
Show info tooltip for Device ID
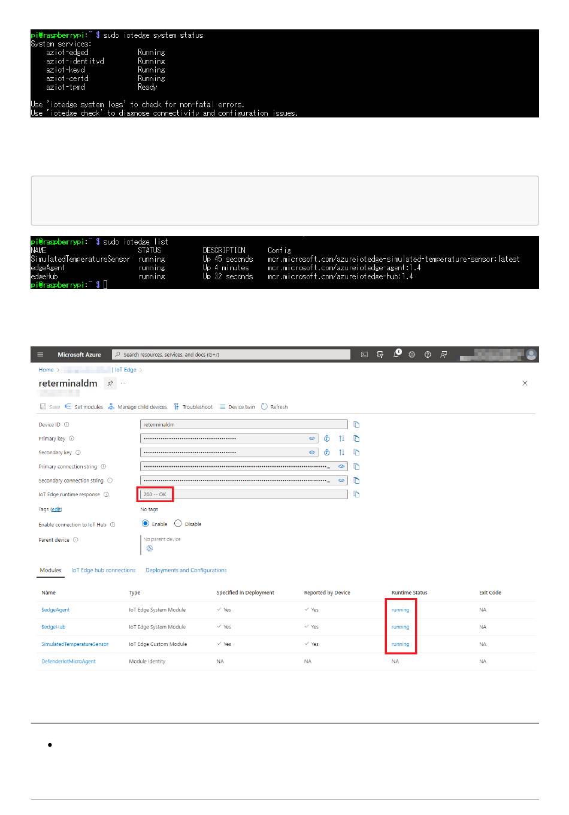click(66, 424)
